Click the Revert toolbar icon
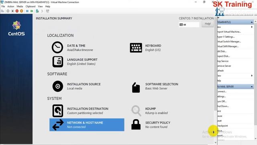This screenshot has height=145, width=257. pos(42,11)
